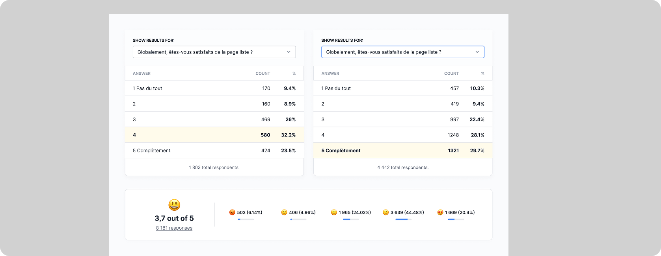Select the smiling emoji beside 3 639
The image size is (661, 256).
click(x=386, y=212)
